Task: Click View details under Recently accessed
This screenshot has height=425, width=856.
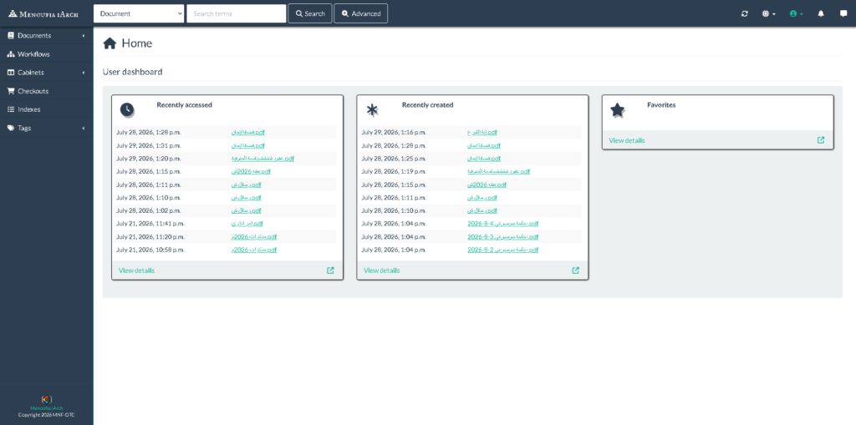Action: point(136,270)
